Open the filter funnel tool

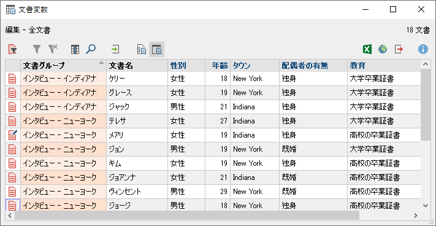[37, 50]
